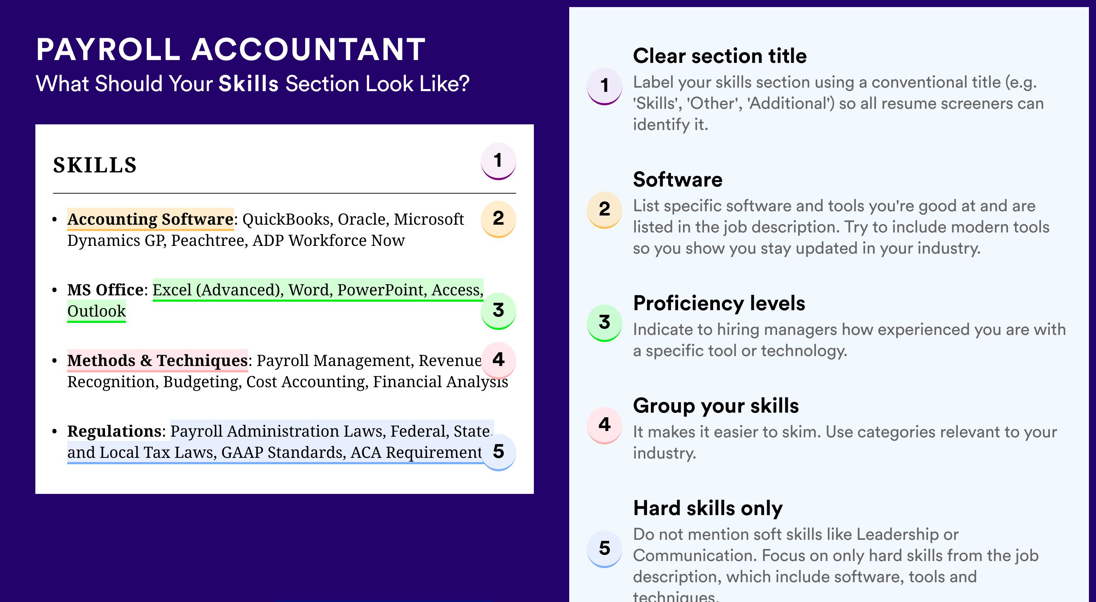Screen dimensions: 1096x602
Task: Click badge 1 next to Clear section title
Action: 605,86
